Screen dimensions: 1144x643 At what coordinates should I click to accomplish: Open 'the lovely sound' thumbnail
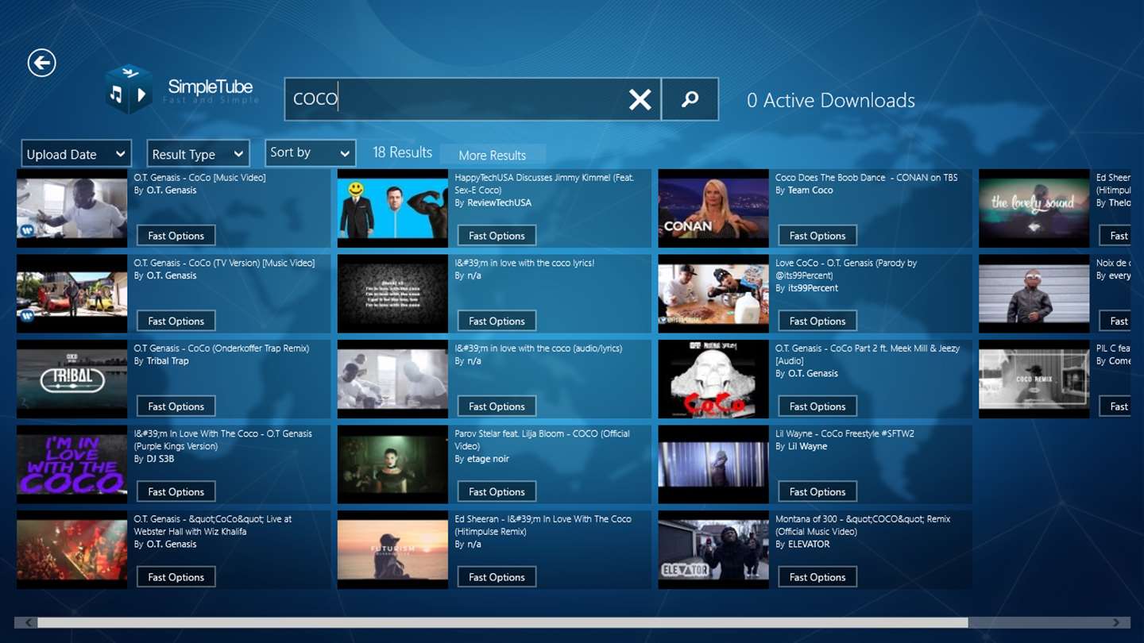(1034, 208)
